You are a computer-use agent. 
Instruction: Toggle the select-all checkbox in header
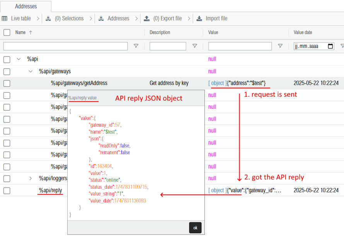[7, 32]
